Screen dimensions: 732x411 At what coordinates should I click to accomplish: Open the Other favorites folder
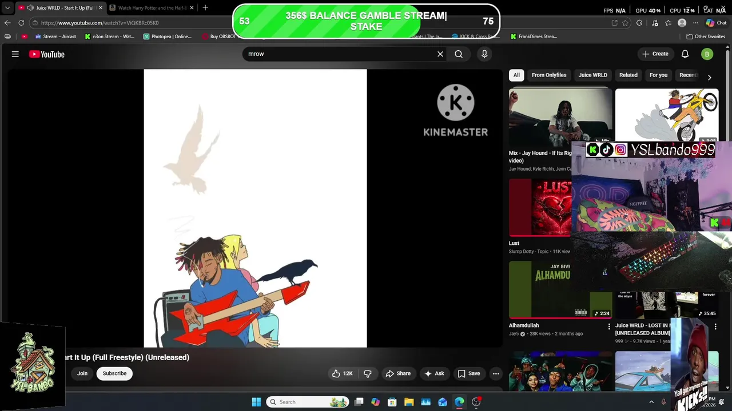pyautogui.click(x=706, y=37)
